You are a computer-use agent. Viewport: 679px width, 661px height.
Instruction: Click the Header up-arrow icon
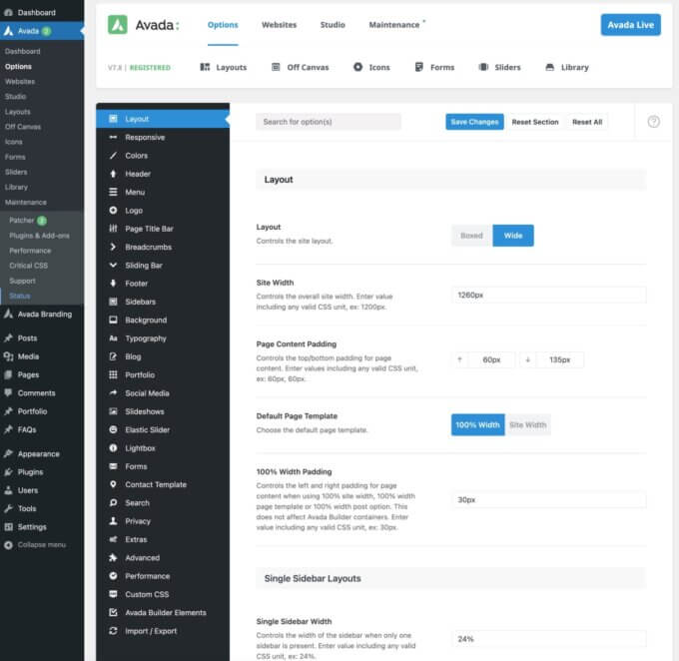pos(113,174)
